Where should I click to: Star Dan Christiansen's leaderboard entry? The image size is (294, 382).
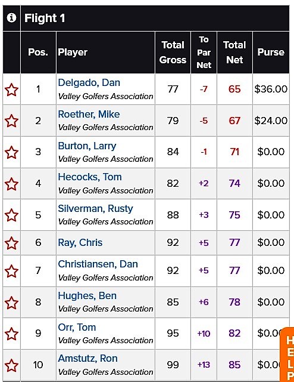click(x=11, y=271)
